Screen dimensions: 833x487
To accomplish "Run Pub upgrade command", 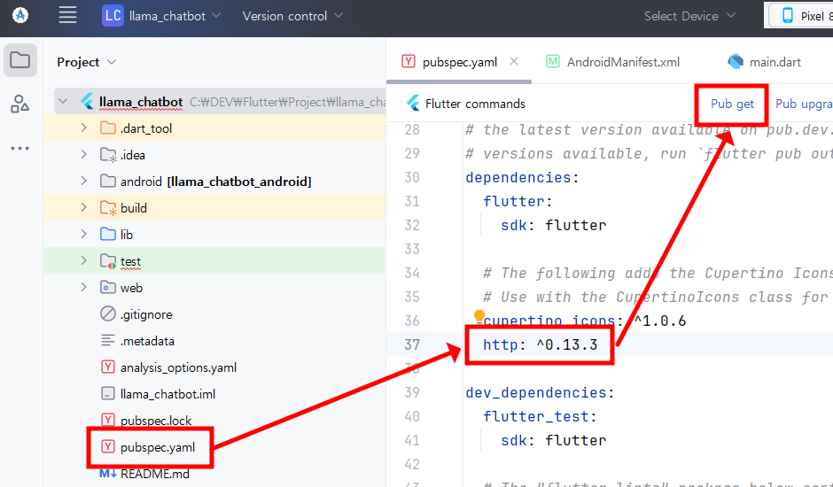I will tap(804, 104).
